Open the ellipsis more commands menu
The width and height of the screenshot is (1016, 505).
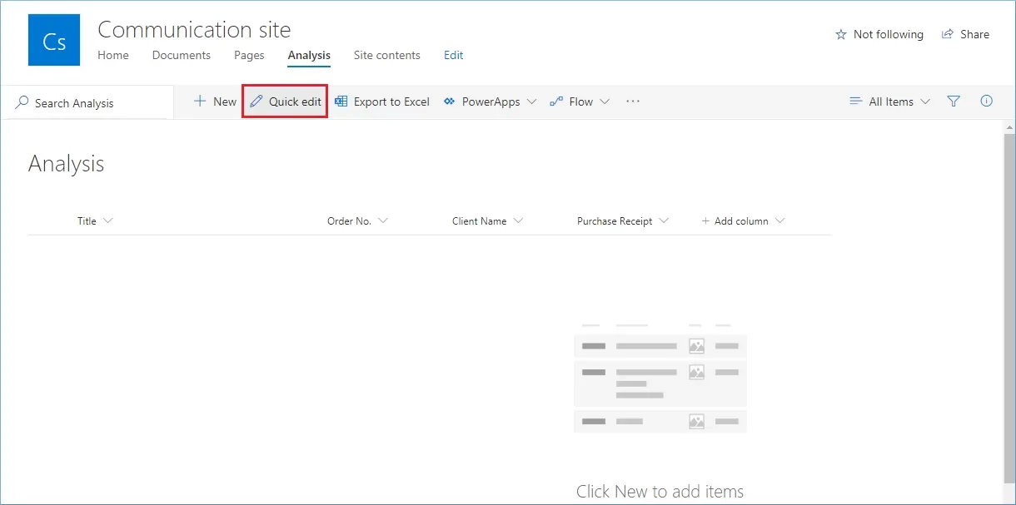coord(633,101)
